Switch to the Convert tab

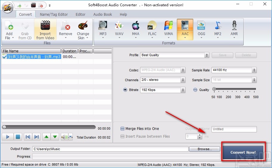(26, 14)
